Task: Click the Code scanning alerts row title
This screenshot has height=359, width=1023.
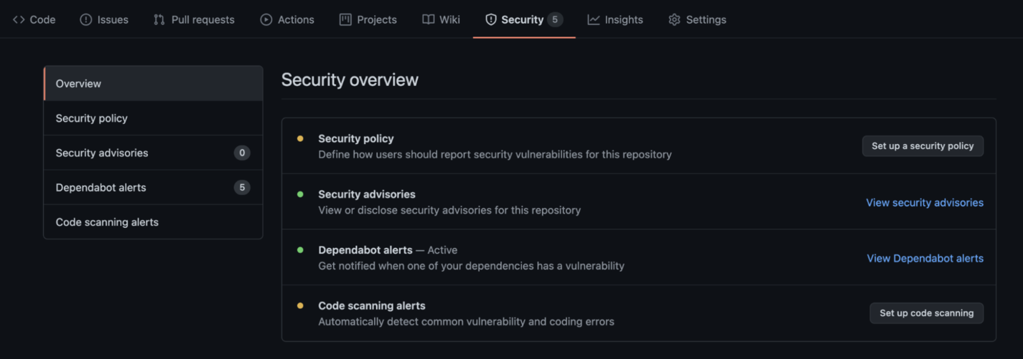Action: tap(372, 305)
